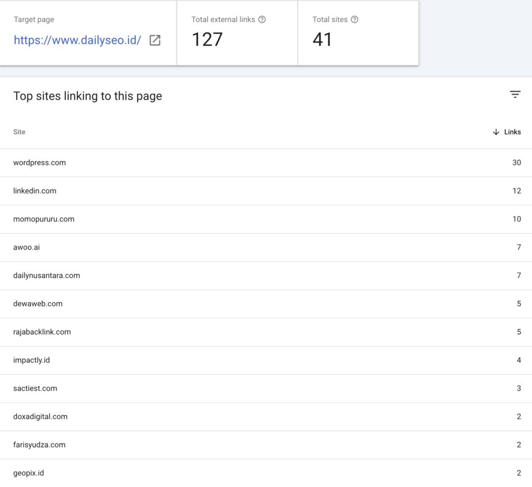Show help for Total external links

coord(262,19)
